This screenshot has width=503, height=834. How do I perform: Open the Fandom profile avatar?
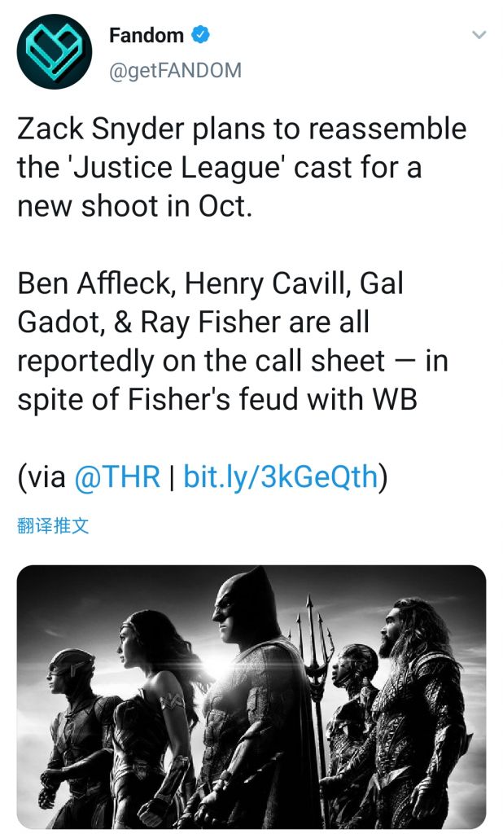[55, 51]
